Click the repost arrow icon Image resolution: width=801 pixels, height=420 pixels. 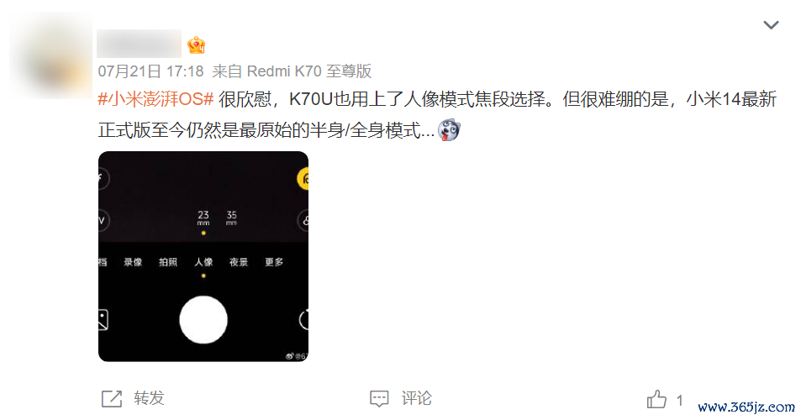[x=112, y=398]
